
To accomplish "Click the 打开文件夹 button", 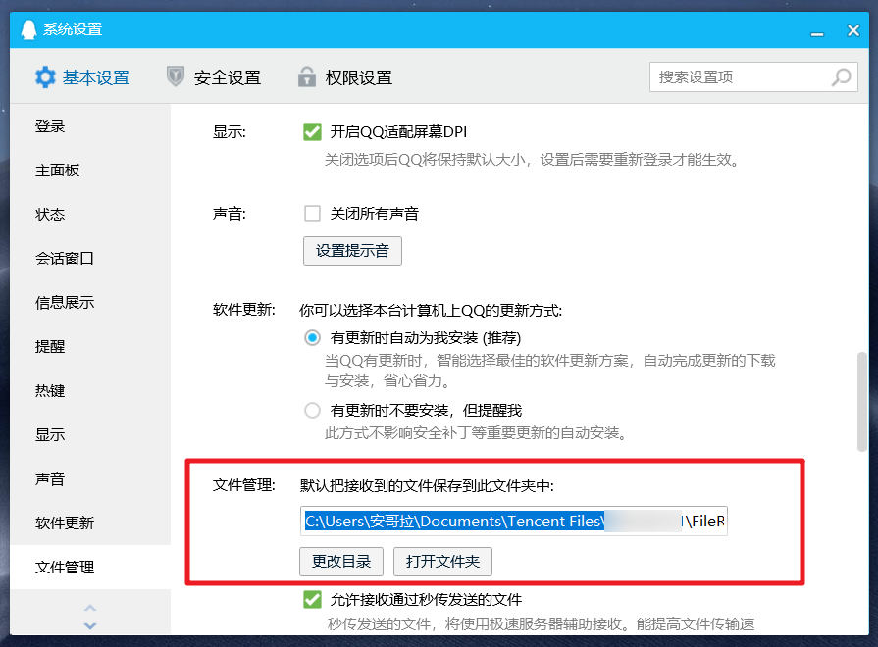I will pos(442,562).
